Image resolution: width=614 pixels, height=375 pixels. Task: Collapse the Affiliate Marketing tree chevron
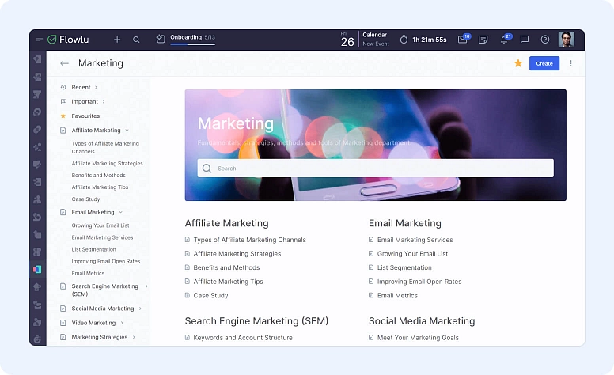[127, 131]
